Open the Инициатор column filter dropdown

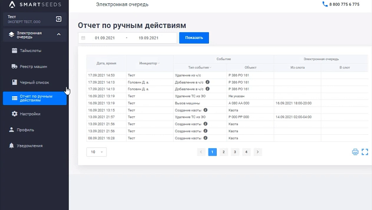(159, 63)
